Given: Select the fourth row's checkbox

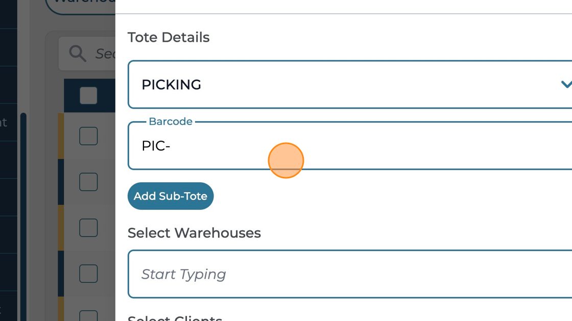Looking at the screenshot, I should pos(88,274).
